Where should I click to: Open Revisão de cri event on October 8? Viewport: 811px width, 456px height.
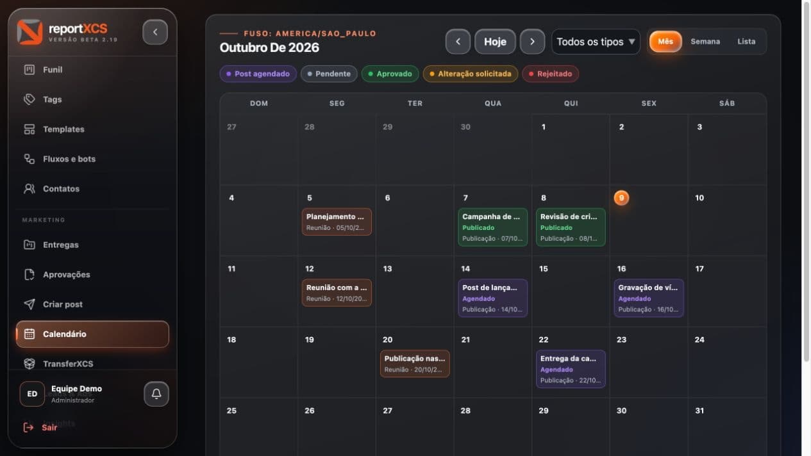(571, 227)
